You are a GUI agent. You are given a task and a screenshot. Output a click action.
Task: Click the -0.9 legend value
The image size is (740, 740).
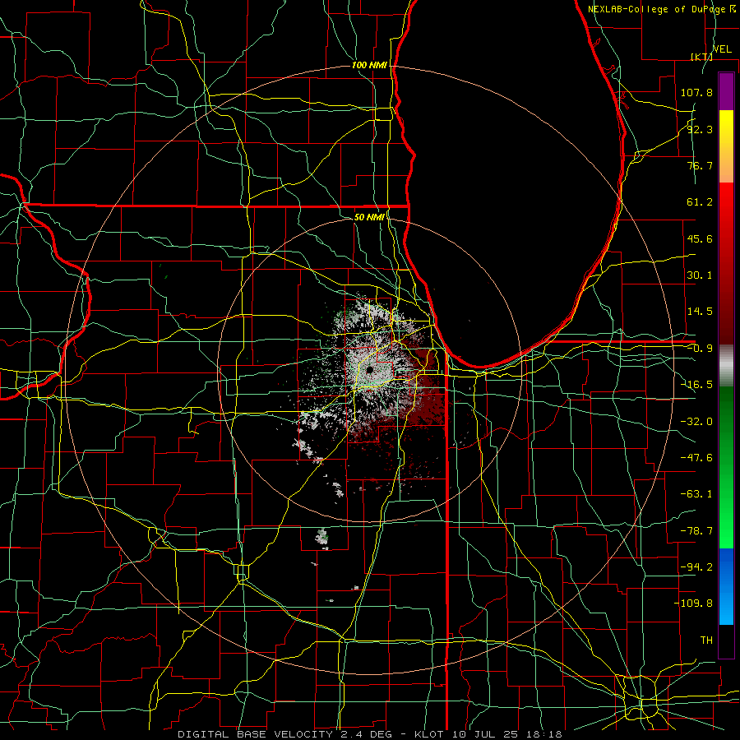tap(700, 349)
